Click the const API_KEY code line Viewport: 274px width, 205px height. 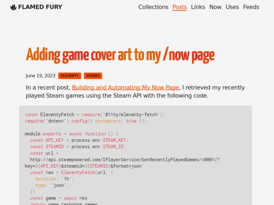[79, 140]
